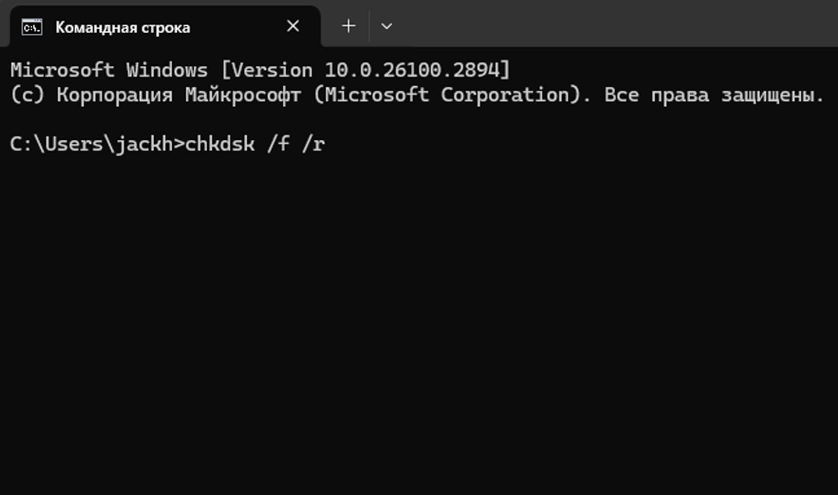
Task: Click the Microsoft Corporation text in parentheses
Action: point(446,94)
